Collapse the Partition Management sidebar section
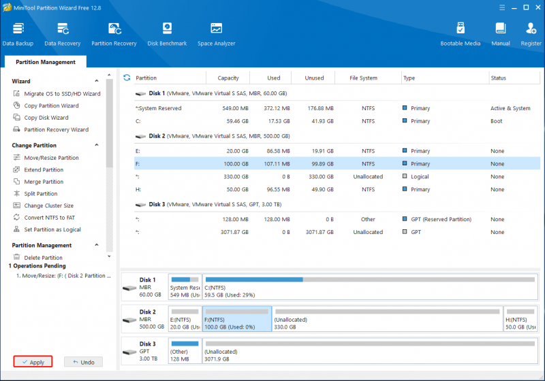The height and width of the screenshot is (381, 545). (x=97, y=245)
